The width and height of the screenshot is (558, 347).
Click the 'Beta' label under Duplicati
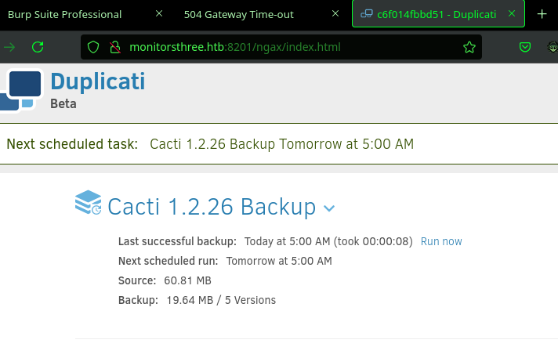coord(63,104)
